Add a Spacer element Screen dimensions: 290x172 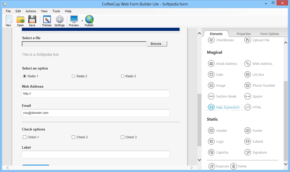253,96
